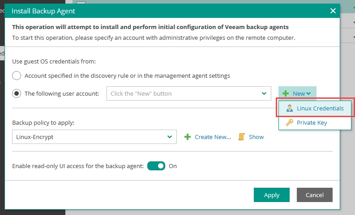
Task: Choose Private Key from the menu
Action: (x=312, y=122)
